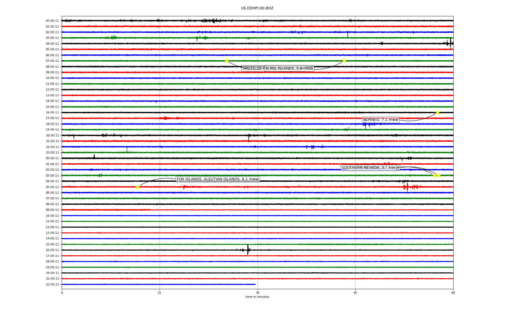Click the 45 tick label on x-axis
The image size is (515, 321).
pyautogui.click(x=355, y=293)
